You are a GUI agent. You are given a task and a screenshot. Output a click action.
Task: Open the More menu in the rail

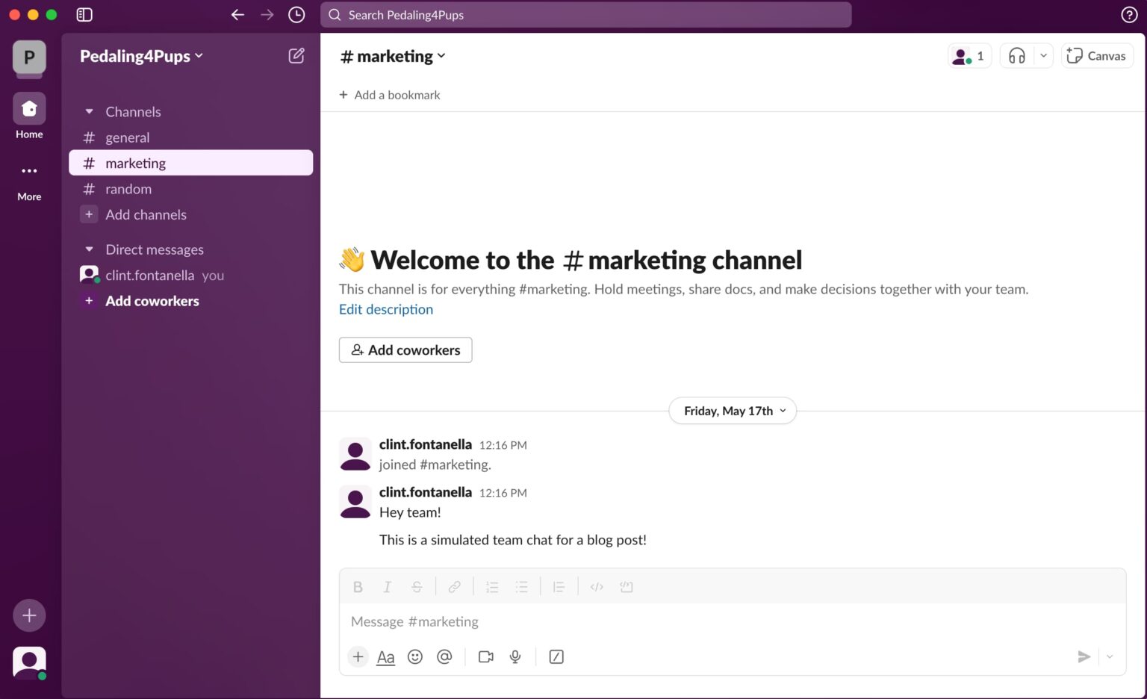29,181
